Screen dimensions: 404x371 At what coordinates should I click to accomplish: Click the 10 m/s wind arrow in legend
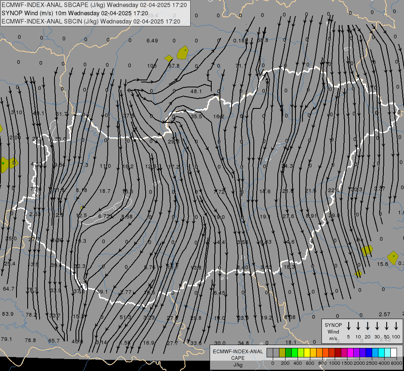pos(358,326)
